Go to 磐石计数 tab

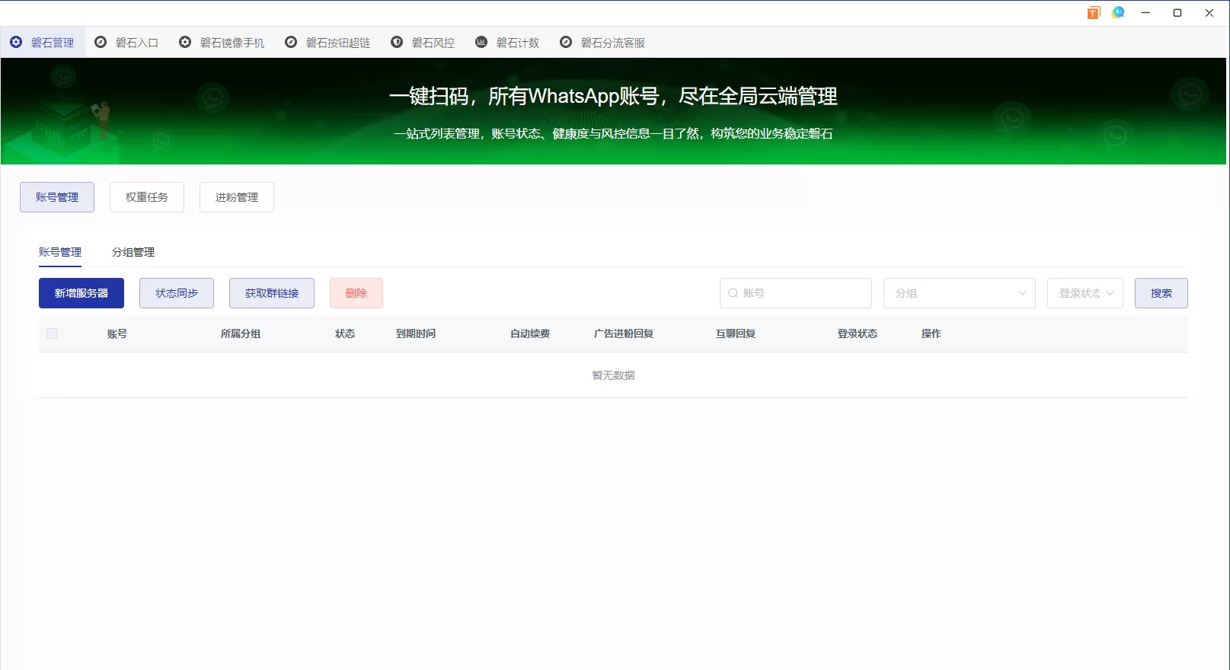(507, 43)
